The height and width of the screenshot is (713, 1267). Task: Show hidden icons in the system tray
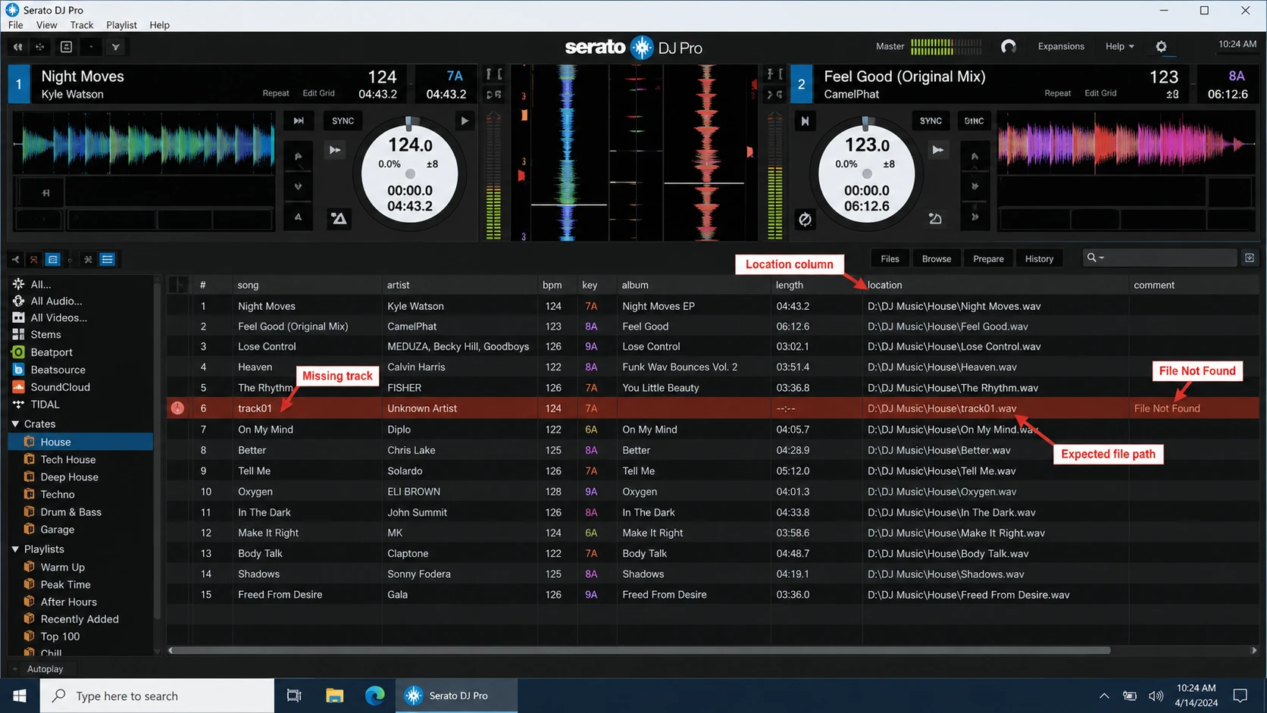point(1103,696)
